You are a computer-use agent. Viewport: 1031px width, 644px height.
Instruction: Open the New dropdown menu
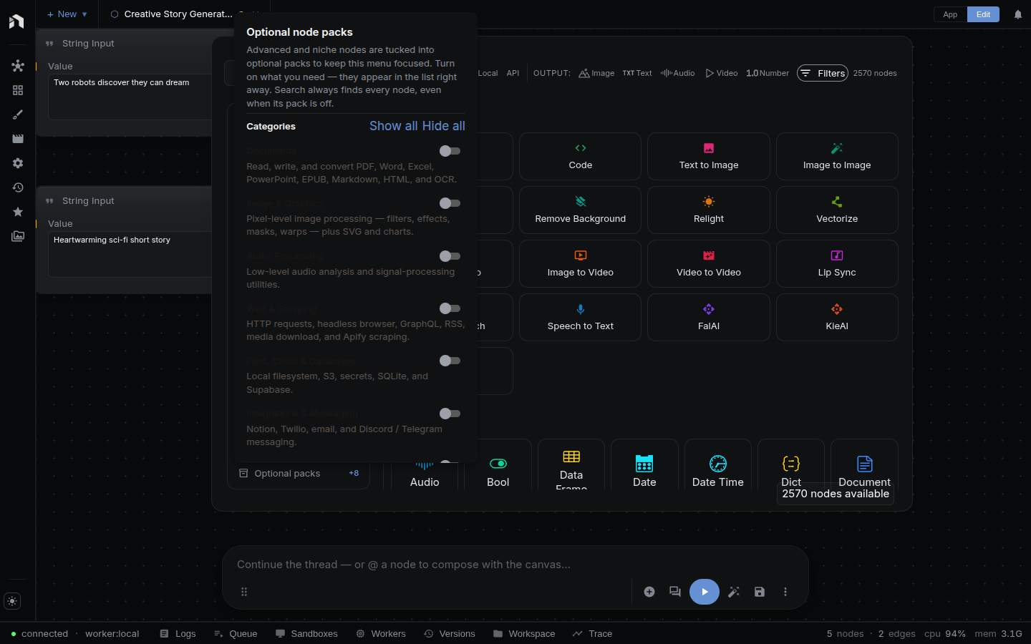67,14
